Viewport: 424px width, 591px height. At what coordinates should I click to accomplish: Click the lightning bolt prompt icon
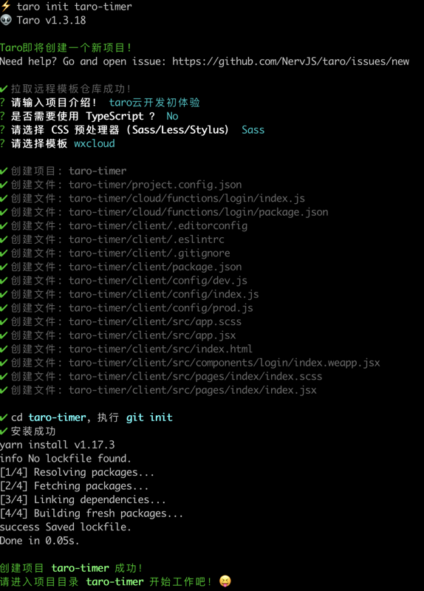(5, 6)
